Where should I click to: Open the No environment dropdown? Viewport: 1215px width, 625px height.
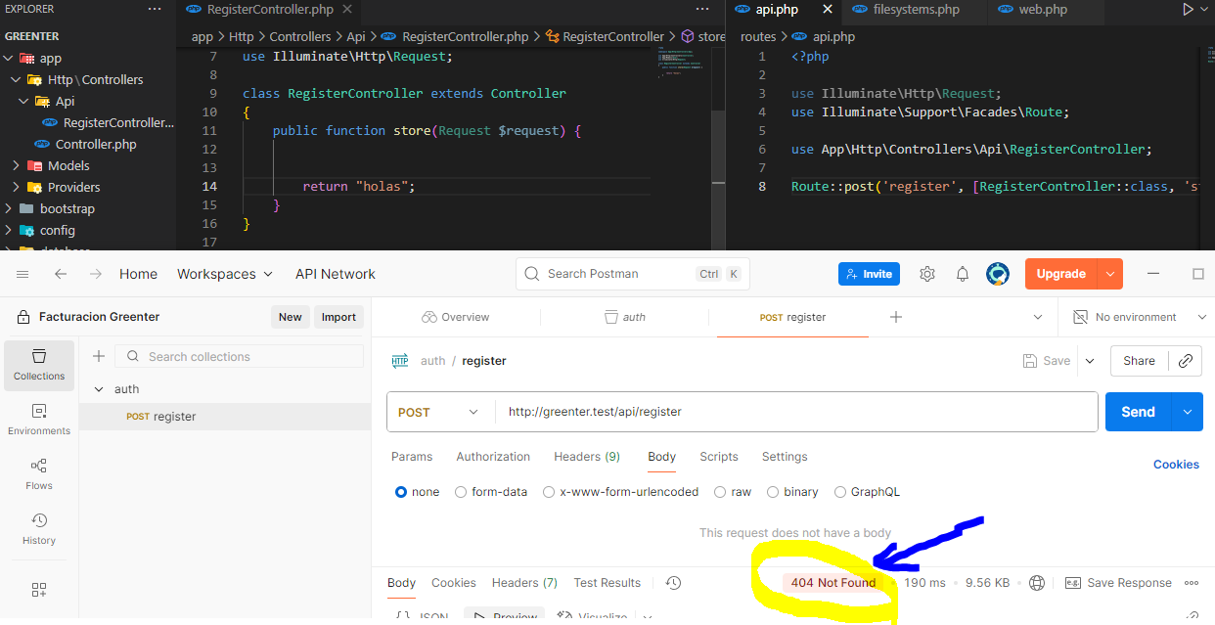point(1140,317)
